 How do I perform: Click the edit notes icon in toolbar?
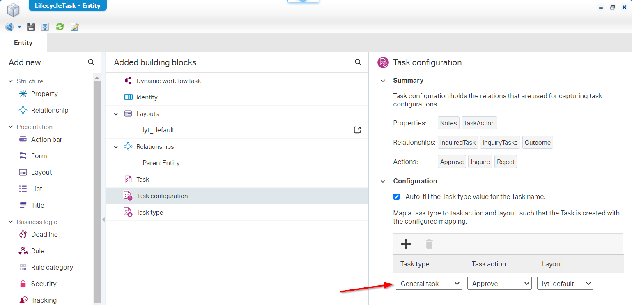(x=74, y=27)
